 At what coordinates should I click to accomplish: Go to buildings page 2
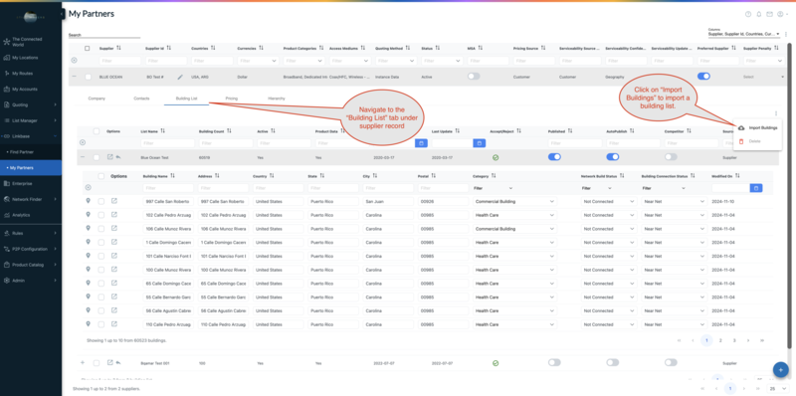click(x=720, y=340)
